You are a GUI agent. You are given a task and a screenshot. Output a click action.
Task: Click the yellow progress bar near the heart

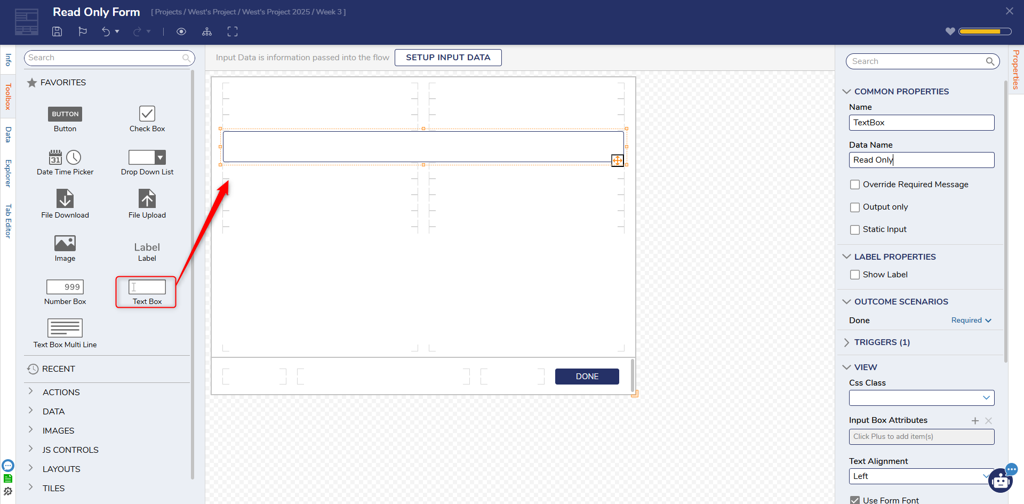coord(985,31)
